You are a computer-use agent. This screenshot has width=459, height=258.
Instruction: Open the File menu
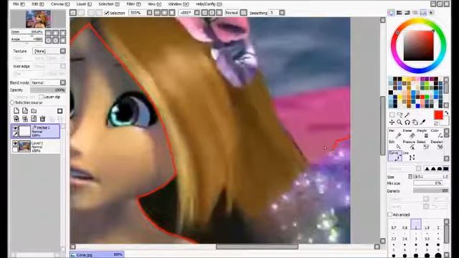[19, 4]
